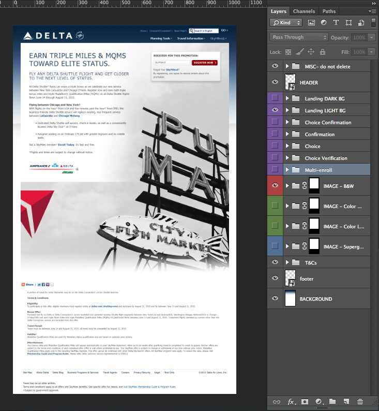Screen dimensions: 379x411
Task: Hide the Landing LIGHT BG group
Action: (x=275, y=110)
